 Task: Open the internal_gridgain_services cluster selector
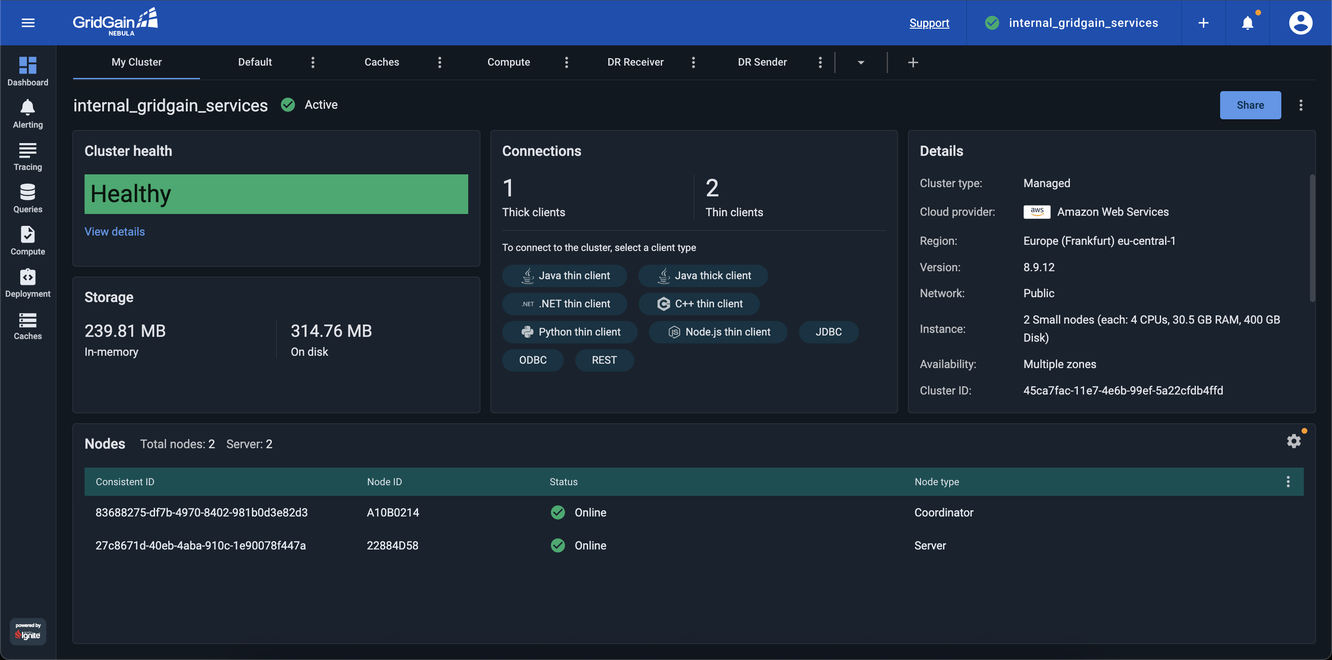pyautogui.click(x=1073, y=23)
